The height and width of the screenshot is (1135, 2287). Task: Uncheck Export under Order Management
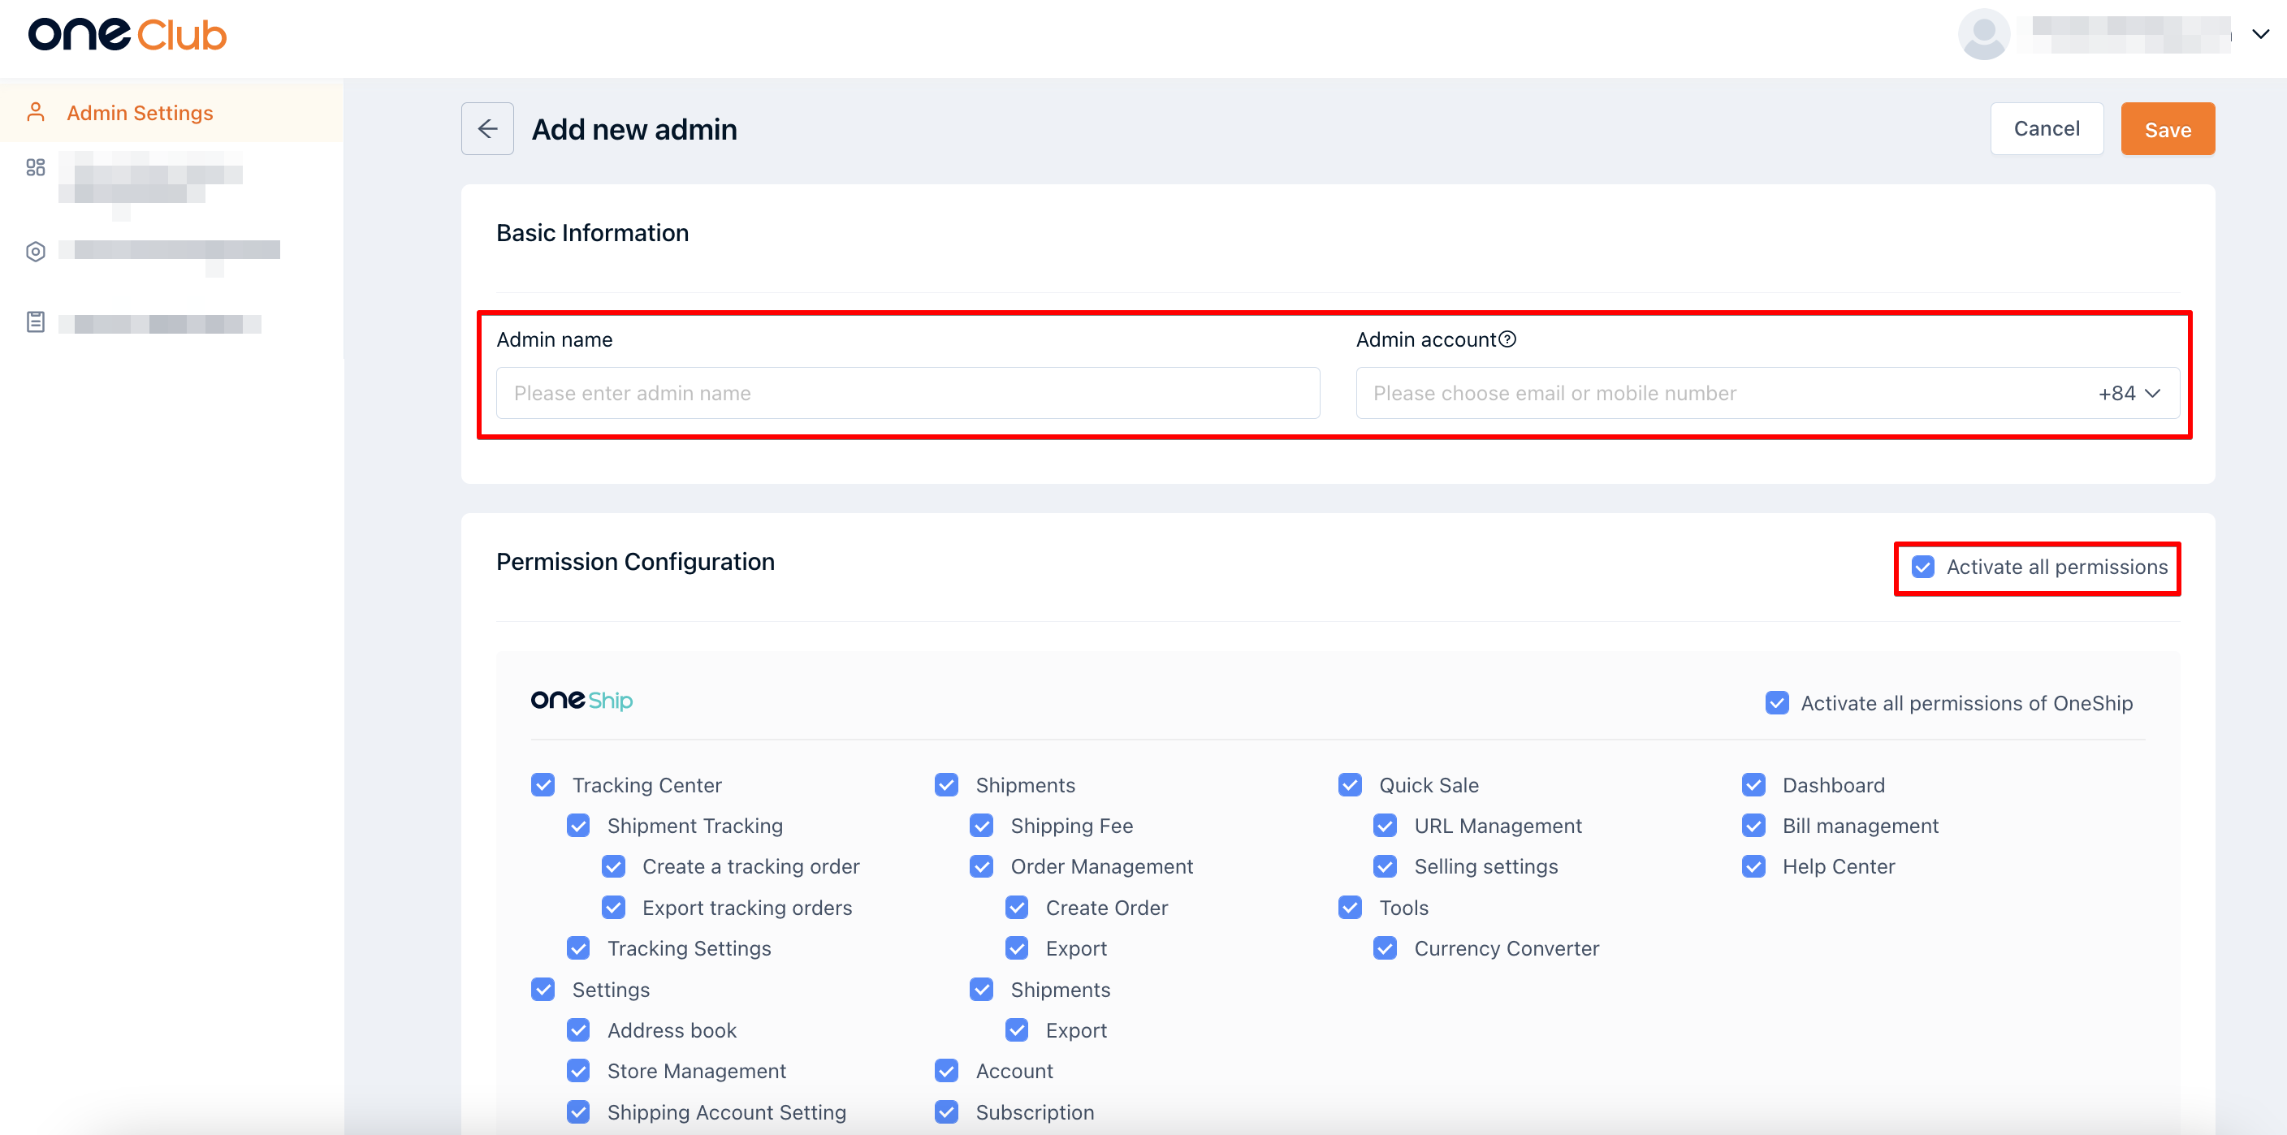pos(1017,947)
